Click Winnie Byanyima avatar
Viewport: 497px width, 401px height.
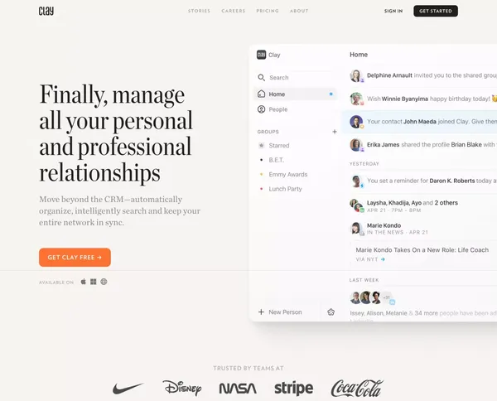pos(356,99)
